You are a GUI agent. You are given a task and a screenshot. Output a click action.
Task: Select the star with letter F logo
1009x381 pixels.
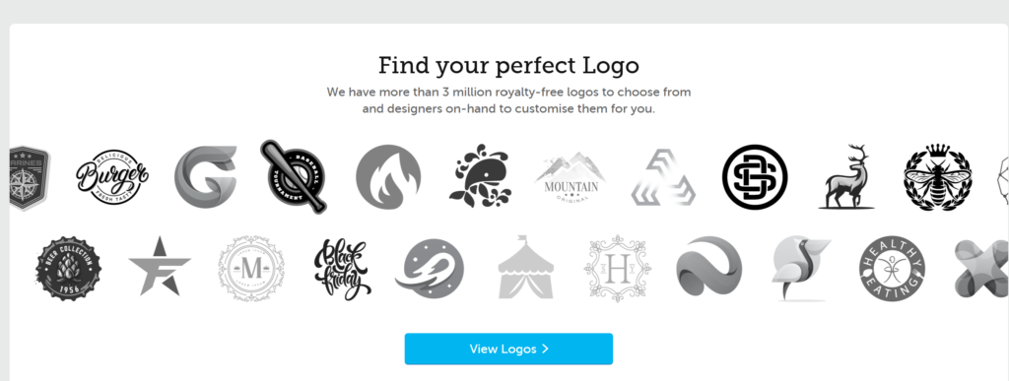click(x=160, y=267)
